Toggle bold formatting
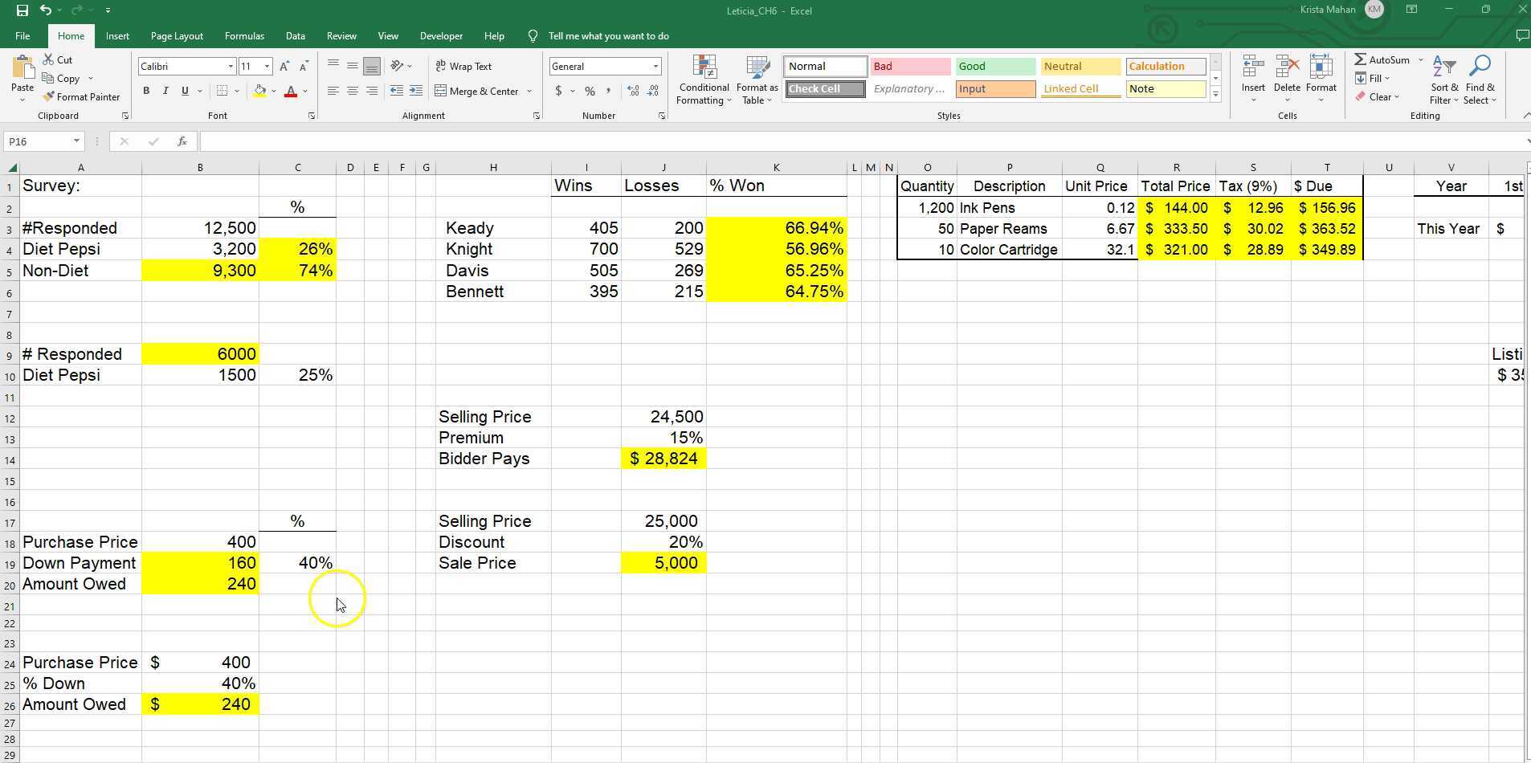1531x763 pixels. [146, 91]
